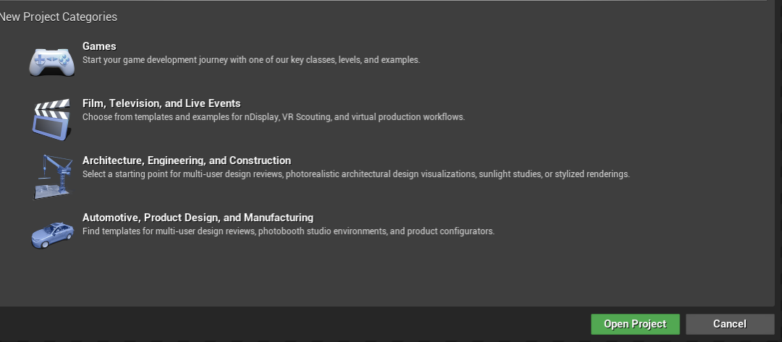Select the blue car icon
Screen dimensions: 782x342
(x=52, y=234)
